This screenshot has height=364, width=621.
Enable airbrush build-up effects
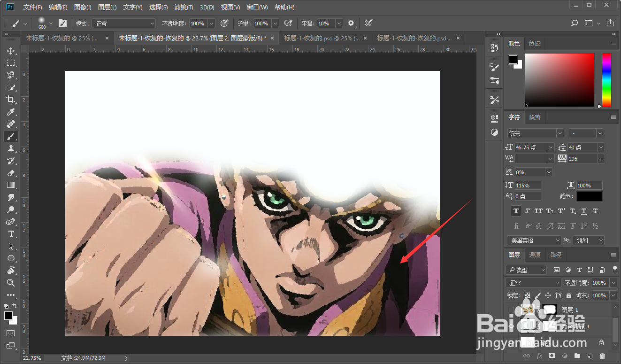pyautogui.click(x=288, y=23)
